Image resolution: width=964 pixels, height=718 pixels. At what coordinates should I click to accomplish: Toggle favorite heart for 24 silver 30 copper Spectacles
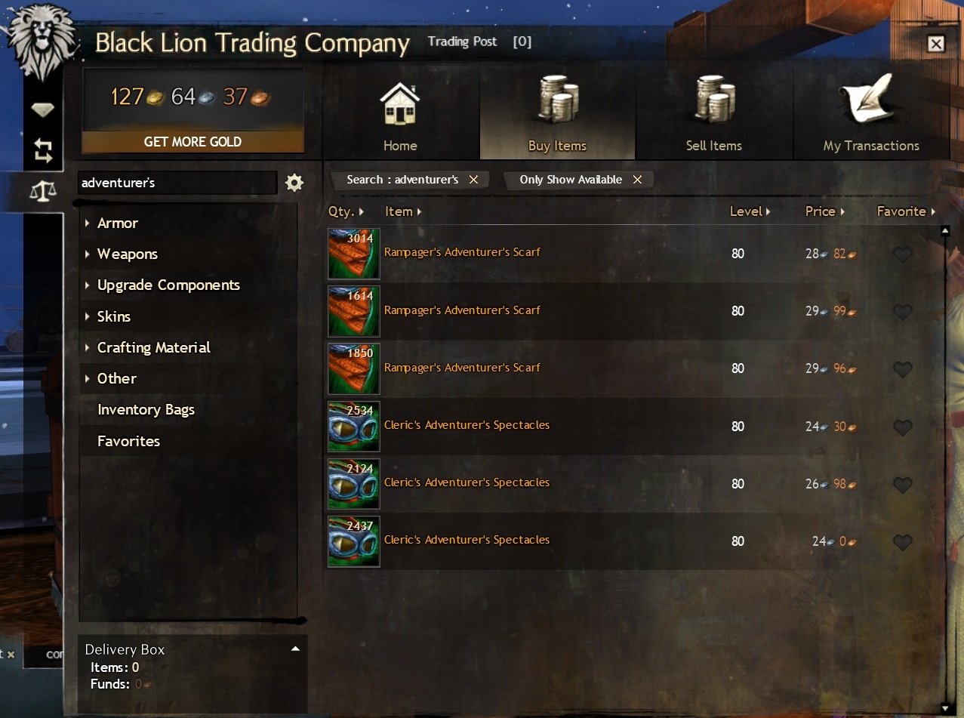tap(902, 428)
